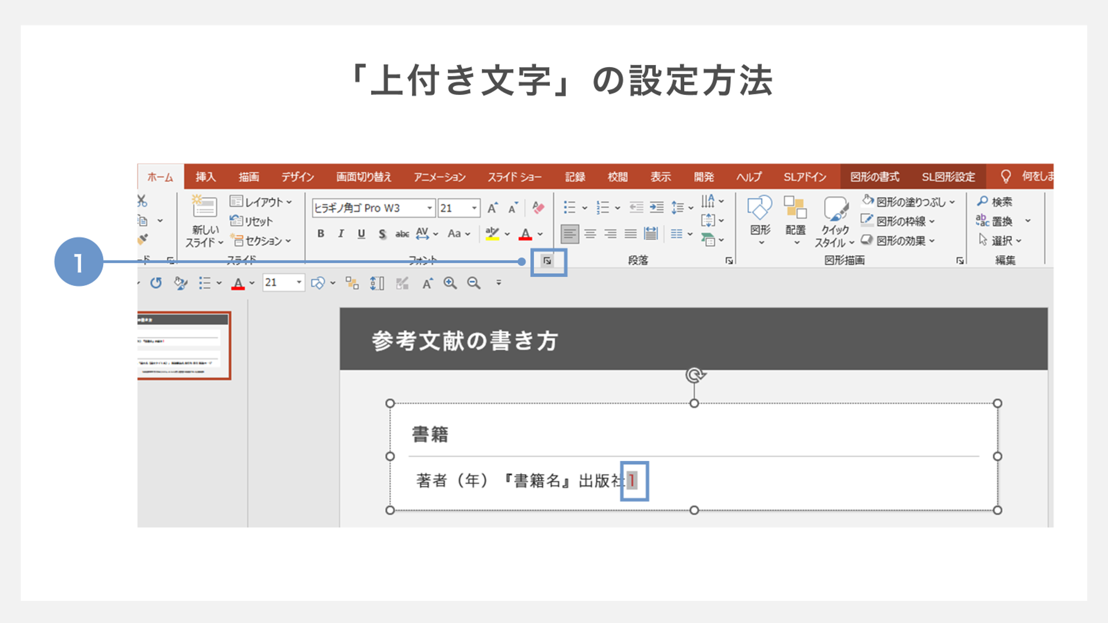This screenshot has height=623, width=1108.
Task: Click the font dialog launcher icon
Action: tap(548, 261)
